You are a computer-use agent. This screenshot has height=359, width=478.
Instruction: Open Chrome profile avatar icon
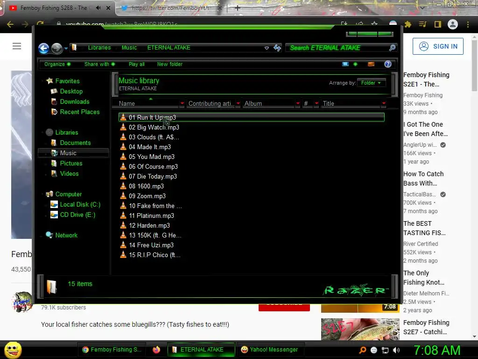(453, 24)
